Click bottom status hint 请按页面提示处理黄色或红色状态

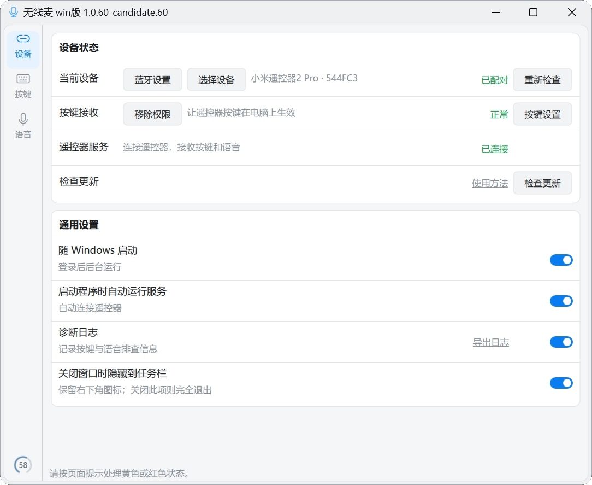[119, 474]
